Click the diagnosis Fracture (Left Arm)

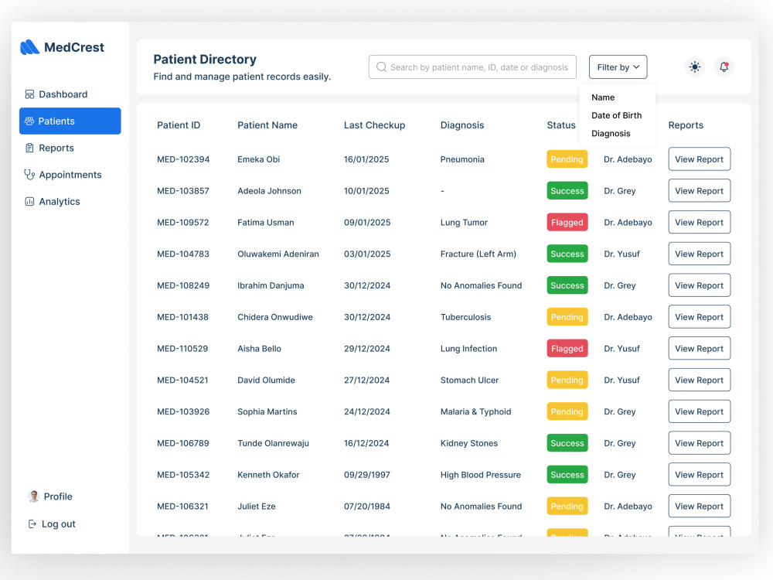coord(478,254)
